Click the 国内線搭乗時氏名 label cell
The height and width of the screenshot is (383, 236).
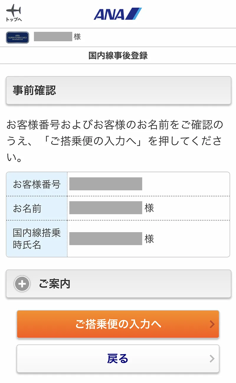(x=37, y=239)
